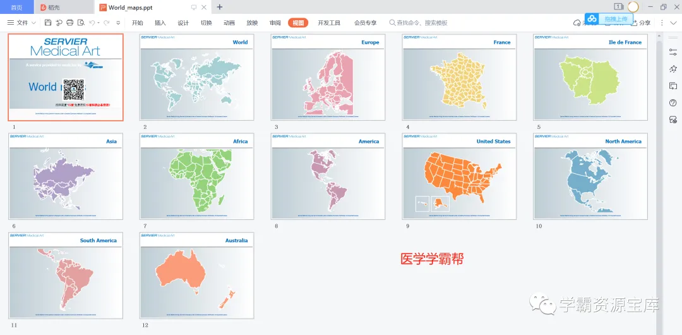
Task: Switch to the 审阅 ribbon tab
Action: coord(275,23)
